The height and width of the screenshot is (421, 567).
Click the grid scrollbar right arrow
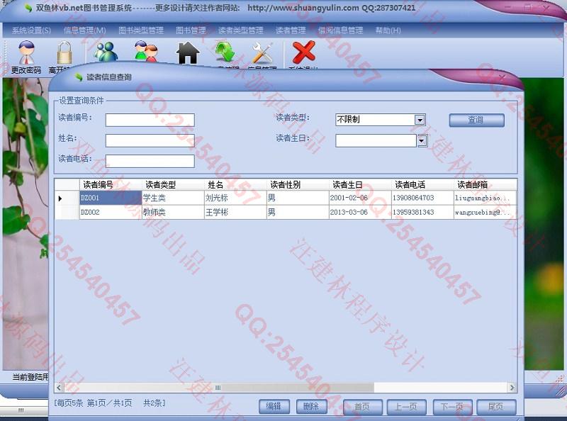point(512,388)
